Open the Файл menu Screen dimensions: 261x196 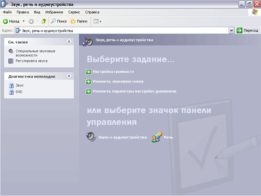[x=7, y=12]
